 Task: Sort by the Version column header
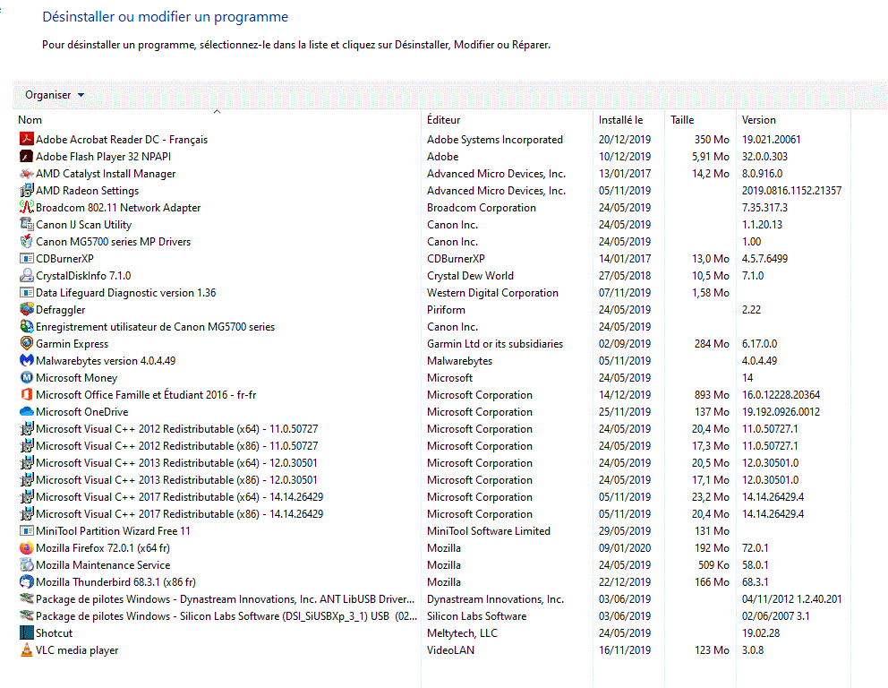(759, 119)
